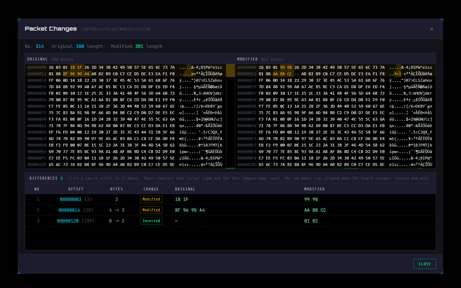Click modified length value 301
Image resolution: width=461 pixels, height=288 pixels.
point(139,46)
